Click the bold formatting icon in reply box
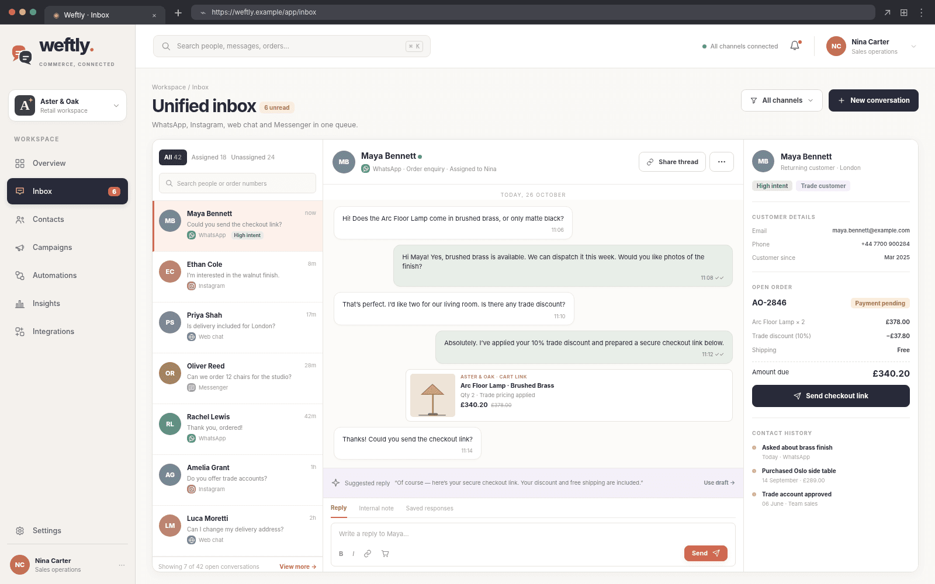This screenshot has height=584, width=935. point(341,554)
